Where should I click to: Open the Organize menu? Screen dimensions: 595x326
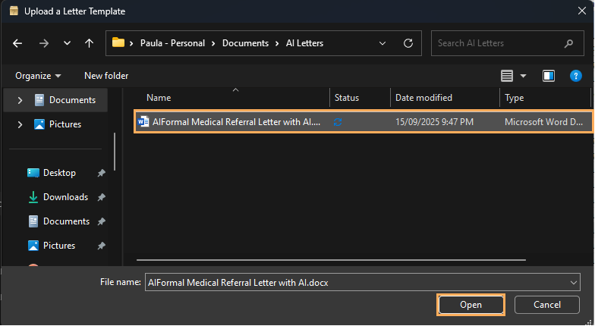click(38, 76)
